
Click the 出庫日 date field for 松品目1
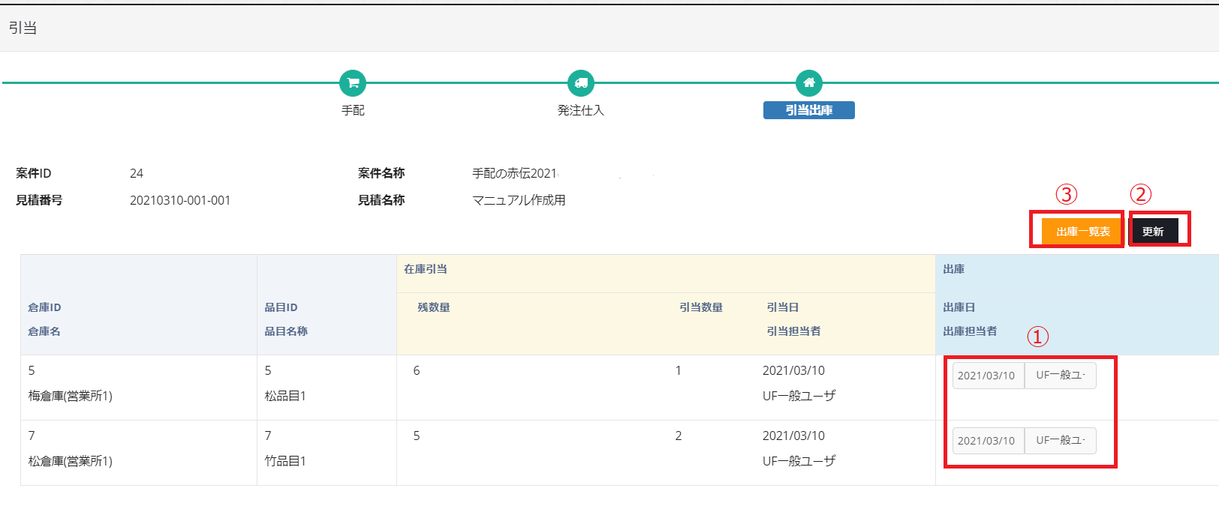[x=986, y=376]
